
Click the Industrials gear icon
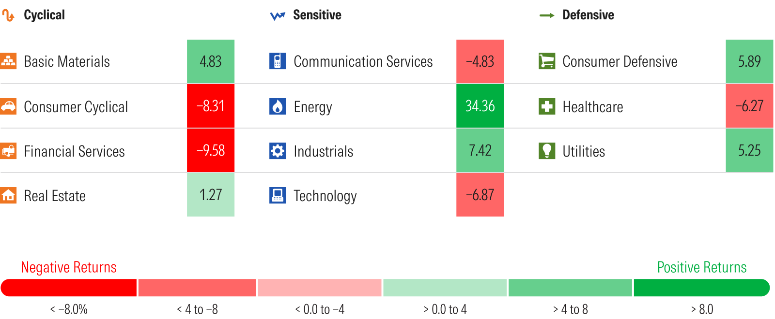tap(278, 151)
